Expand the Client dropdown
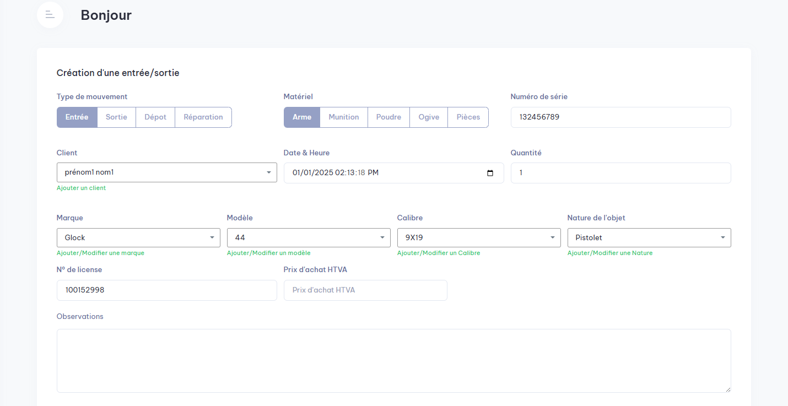The width and height of the screenshot is (788, 406). coord(166,172)
